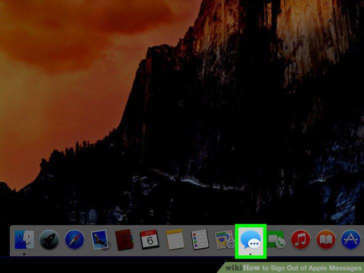
Task: Open the Reminders list icon
Action: coord(200,239)
